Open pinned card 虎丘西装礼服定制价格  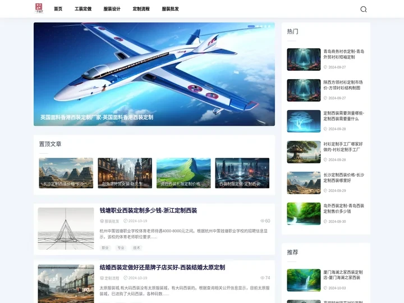(x=183, y=173)
